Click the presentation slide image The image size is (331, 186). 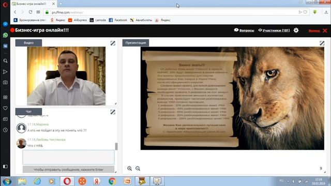(232, 98)
